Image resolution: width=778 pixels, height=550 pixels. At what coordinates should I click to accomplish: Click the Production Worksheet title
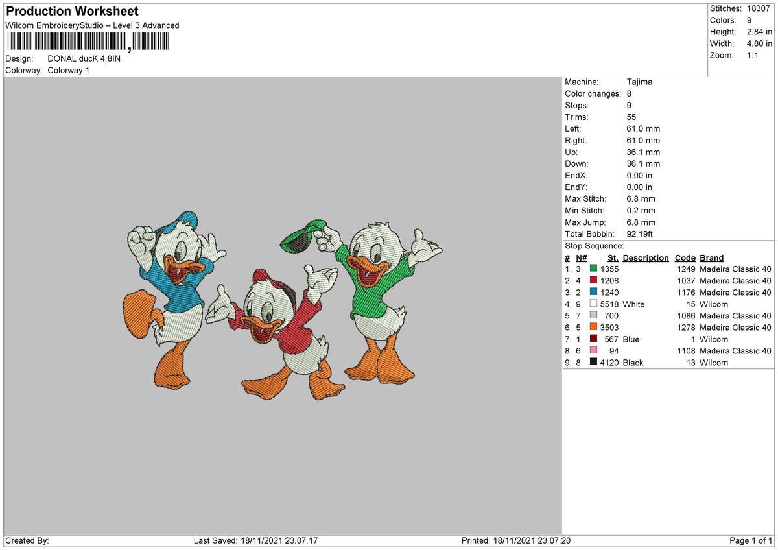pyautogui.click(x=72, y=11)
